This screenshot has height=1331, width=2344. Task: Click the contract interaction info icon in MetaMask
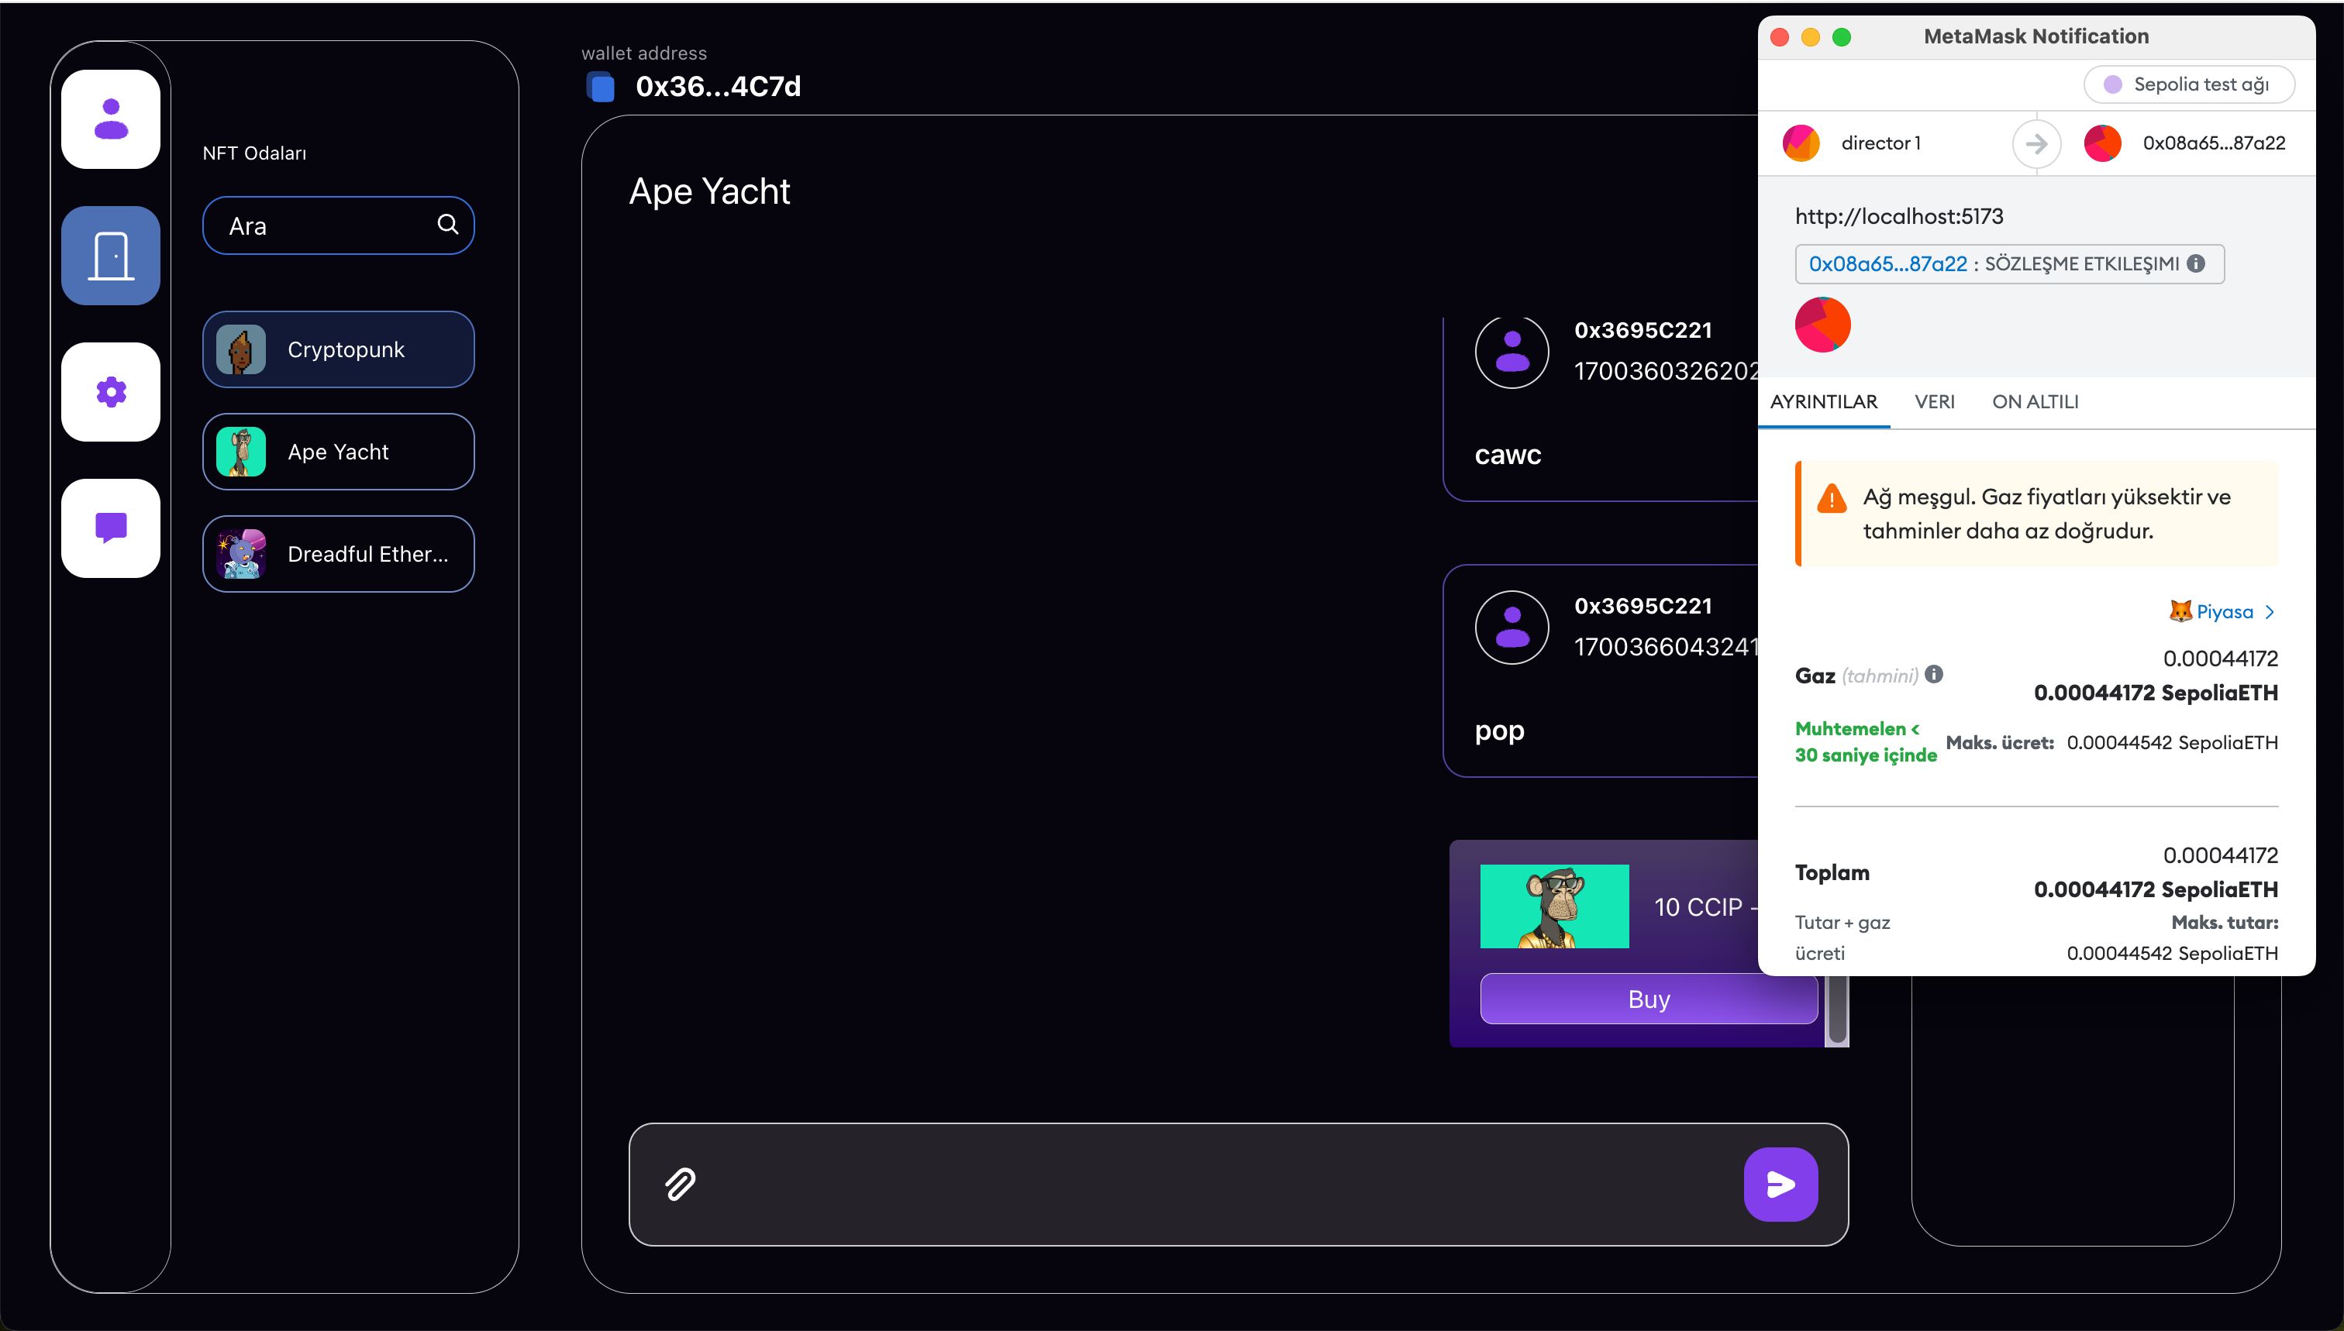pyautogui.click(x=2196, y=263)
